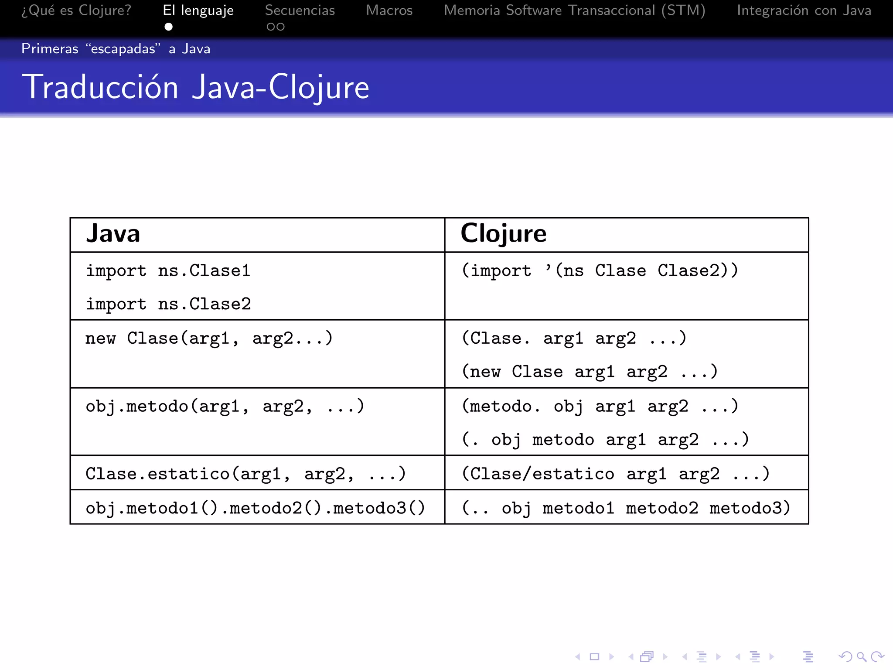
Task: Click the filled dot under El lenguaje
Action: (x=169, y=27)
